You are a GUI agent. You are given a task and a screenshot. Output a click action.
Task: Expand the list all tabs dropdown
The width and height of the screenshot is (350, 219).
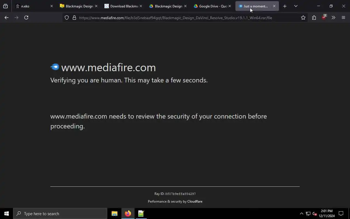[x=296, y=6]
